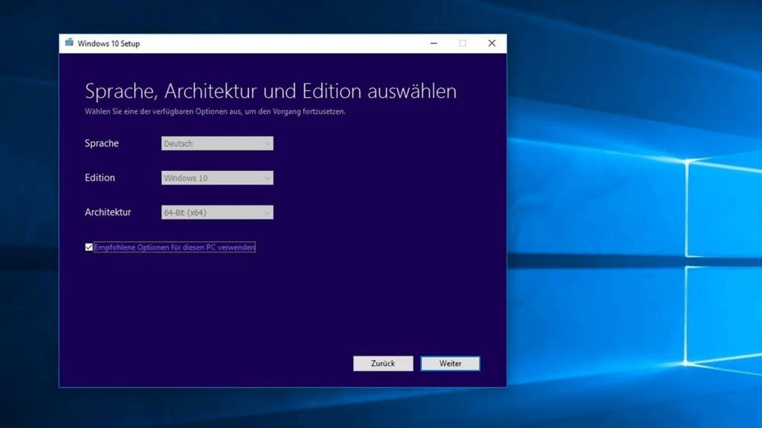The height and width of the screenshot is (428, 762).
Task: Open the Architektur dropdown showing 64-Bit (x64)
Action: point(216,212)
